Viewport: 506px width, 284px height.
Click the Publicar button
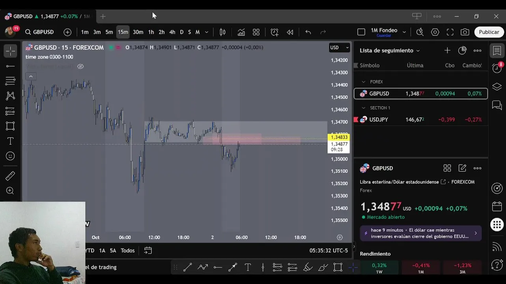(489, 32)
